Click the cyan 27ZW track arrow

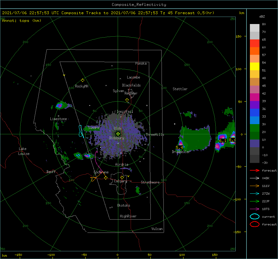pos(255,194)
